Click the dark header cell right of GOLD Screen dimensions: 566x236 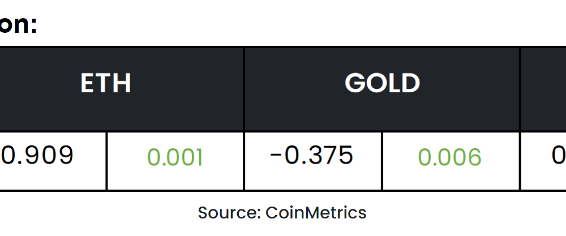543,89
